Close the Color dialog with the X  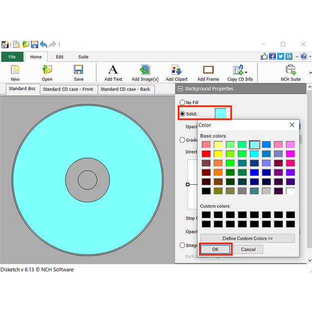point(292,125)
